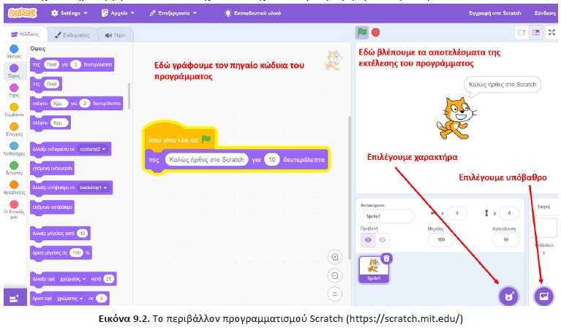Reset workspace zoom with the equals icon

(x=336, y=293)
